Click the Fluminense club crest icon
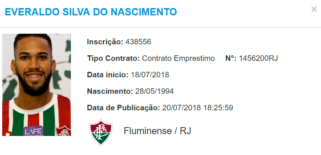This screenshot has width=321, height=155. point(100,132)
